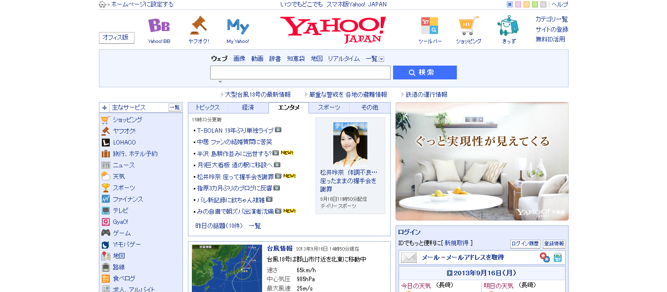Select the 知恵袋 search category

296,59
